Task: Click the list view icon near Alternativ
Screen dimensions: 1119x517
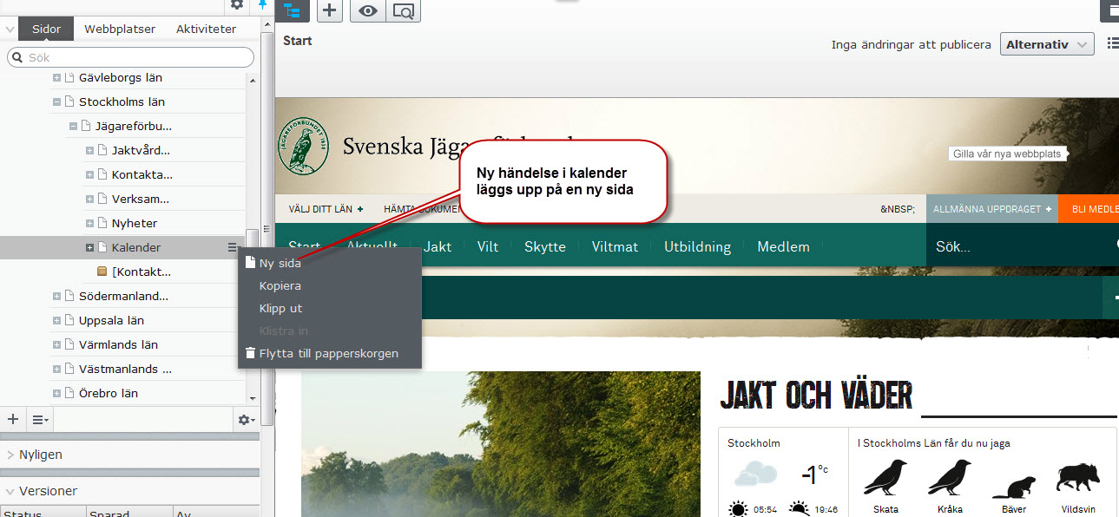Action: pyautogui.click(x=1113, y=43)
